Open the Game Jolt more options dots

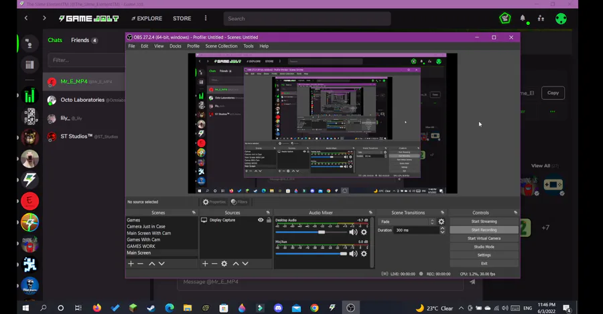click(206, 19)
